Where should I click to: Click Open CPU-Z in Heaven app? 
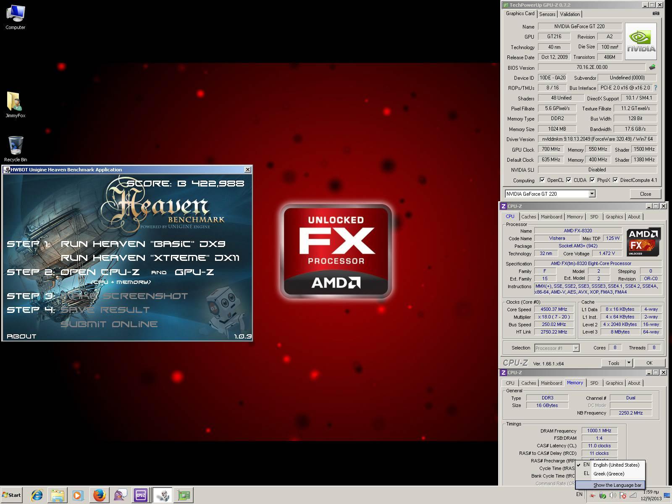[x=100, y=272]
